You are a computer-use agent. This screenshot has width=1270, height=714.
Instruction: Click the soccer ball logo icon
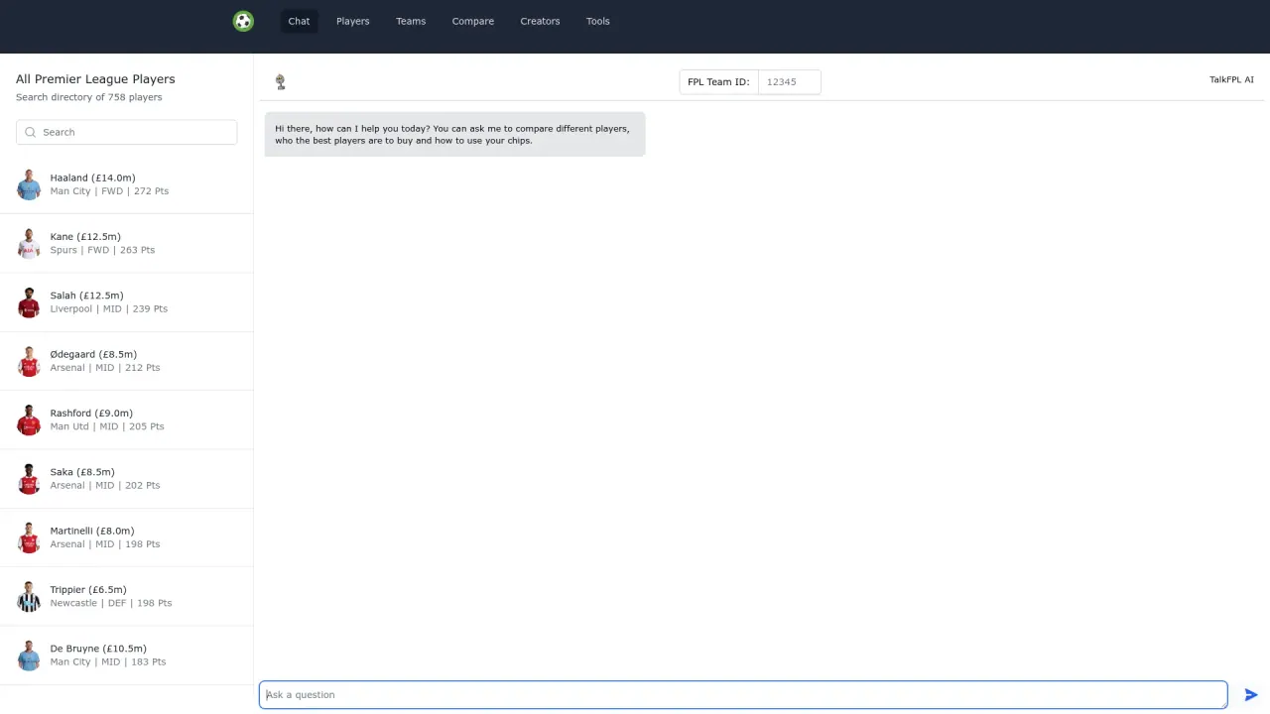[x=243, y=21]
